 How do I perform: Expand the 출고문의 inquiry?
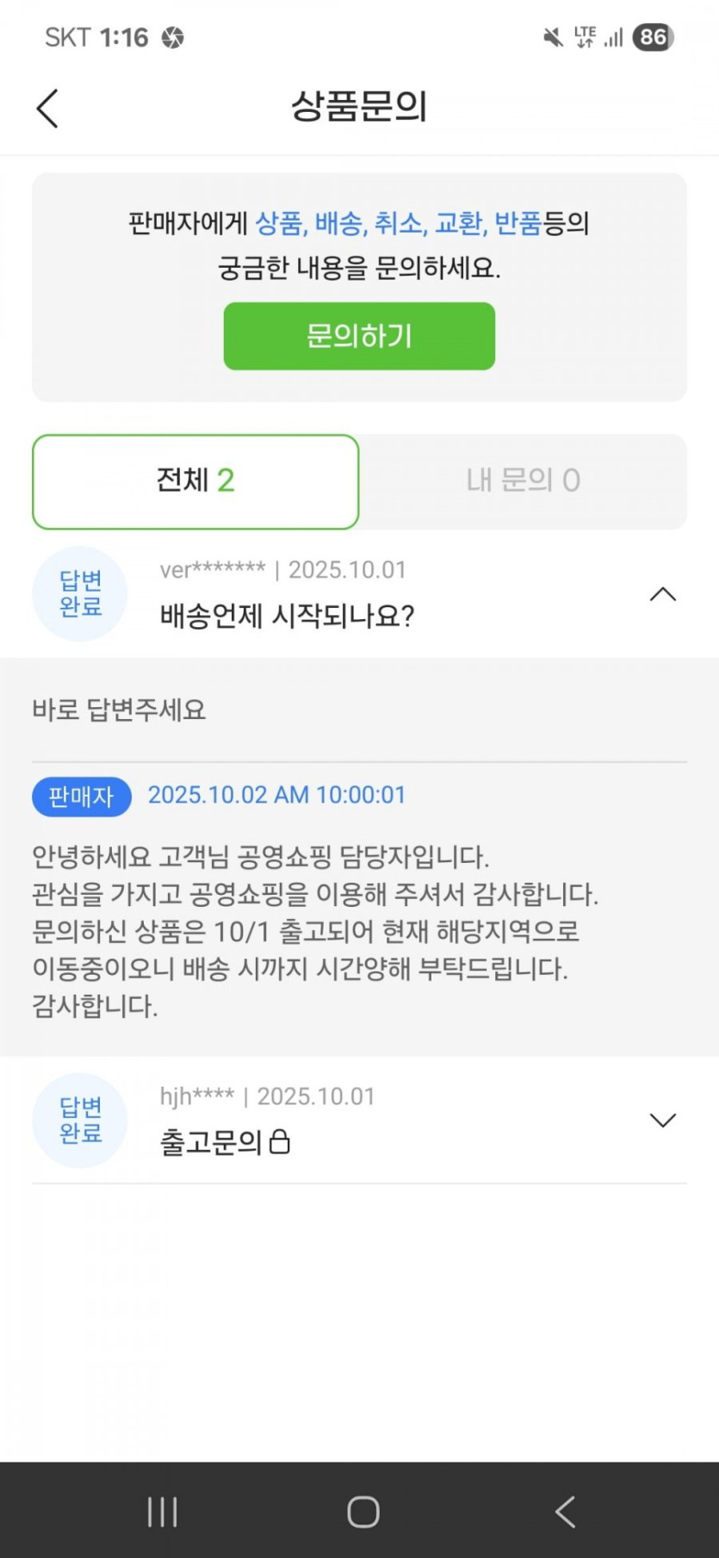[662, 1120]
